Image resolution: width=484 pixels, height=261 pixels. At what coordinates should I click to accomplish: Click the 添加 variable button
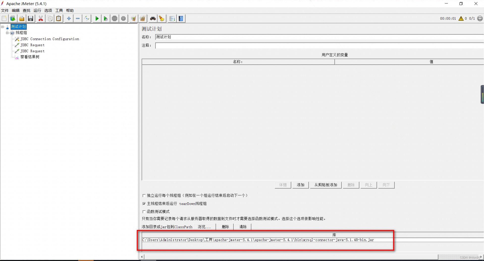[301, 185]
